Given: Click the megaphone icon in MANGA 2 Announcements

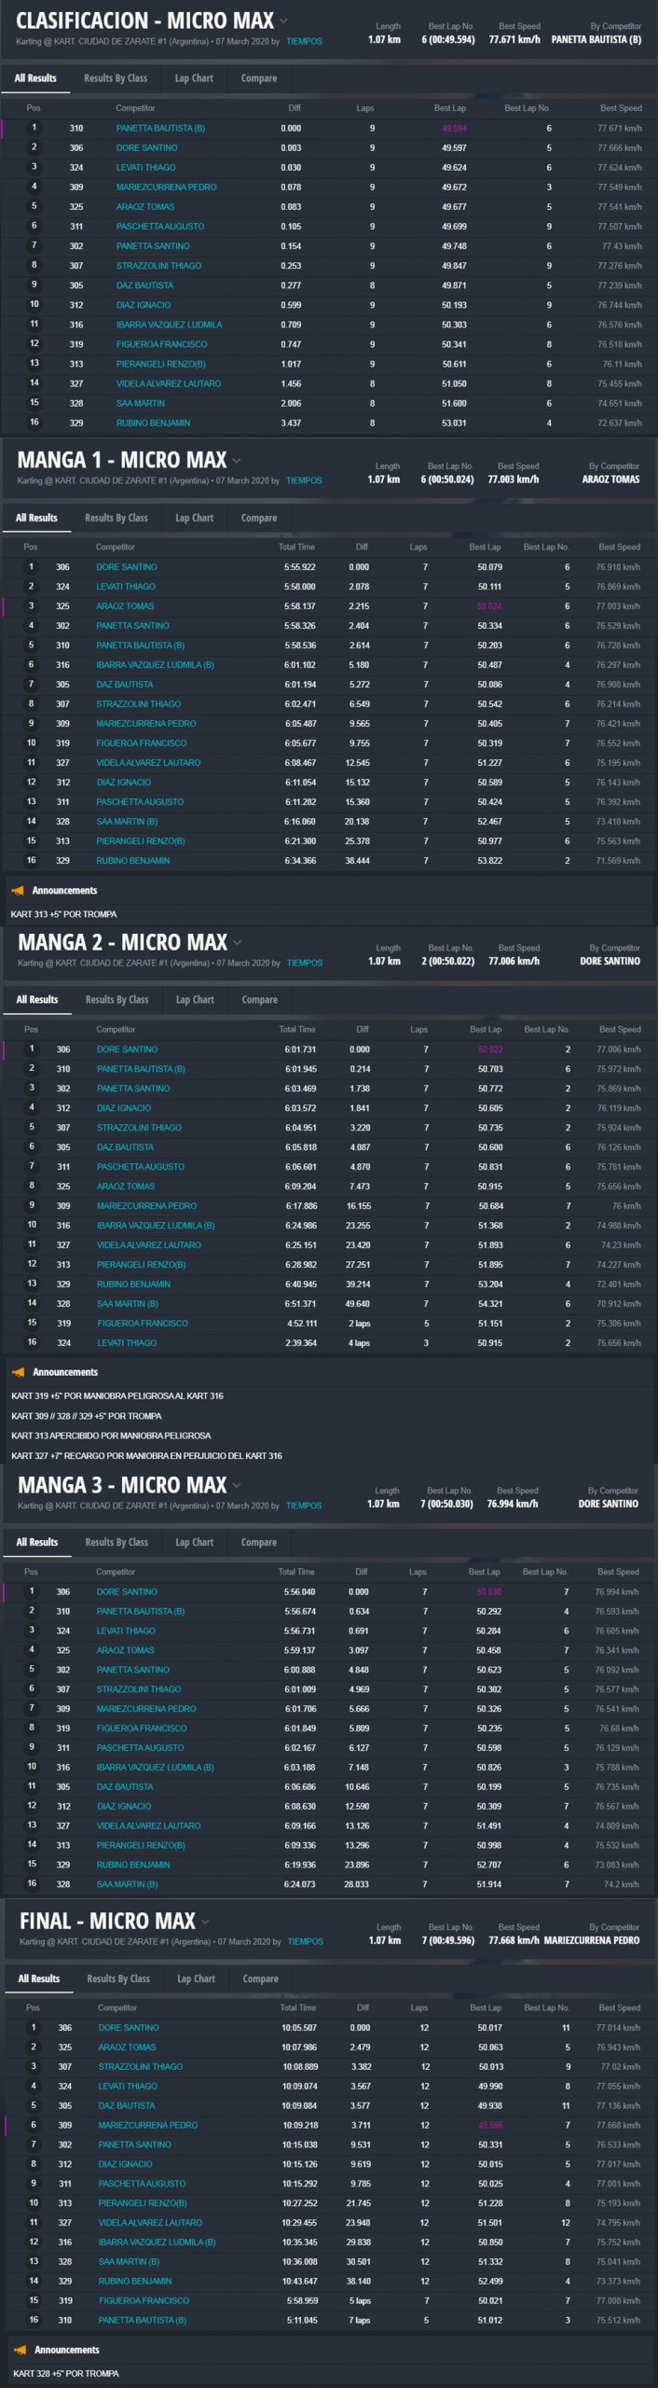Looking at the screenshot, I should [x=18, y=1372].
